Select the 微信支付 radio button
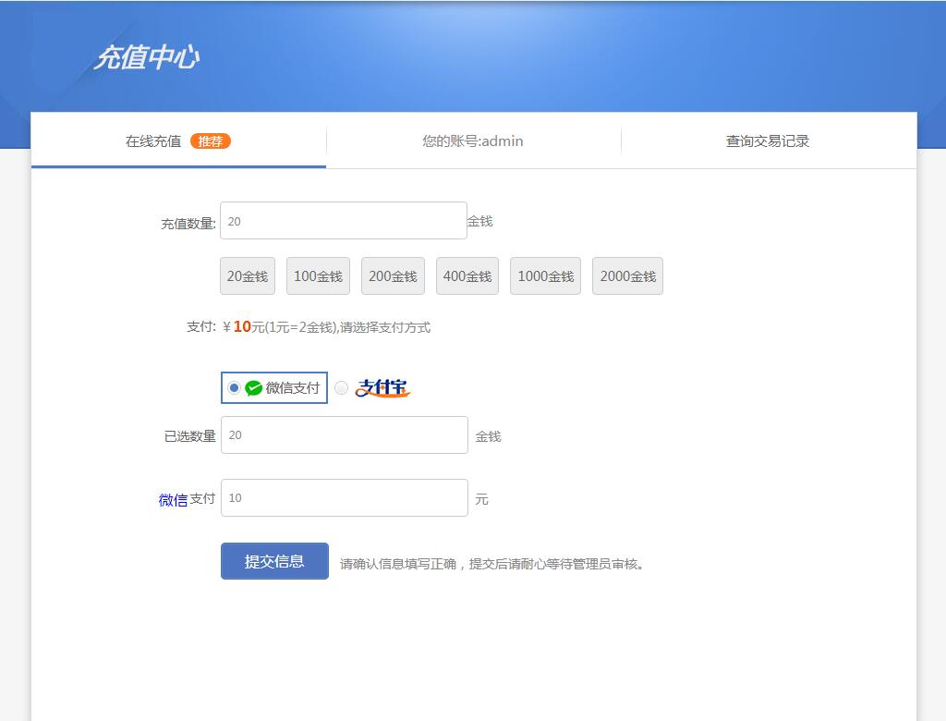The image size is (946, 721). pos(234,387)
